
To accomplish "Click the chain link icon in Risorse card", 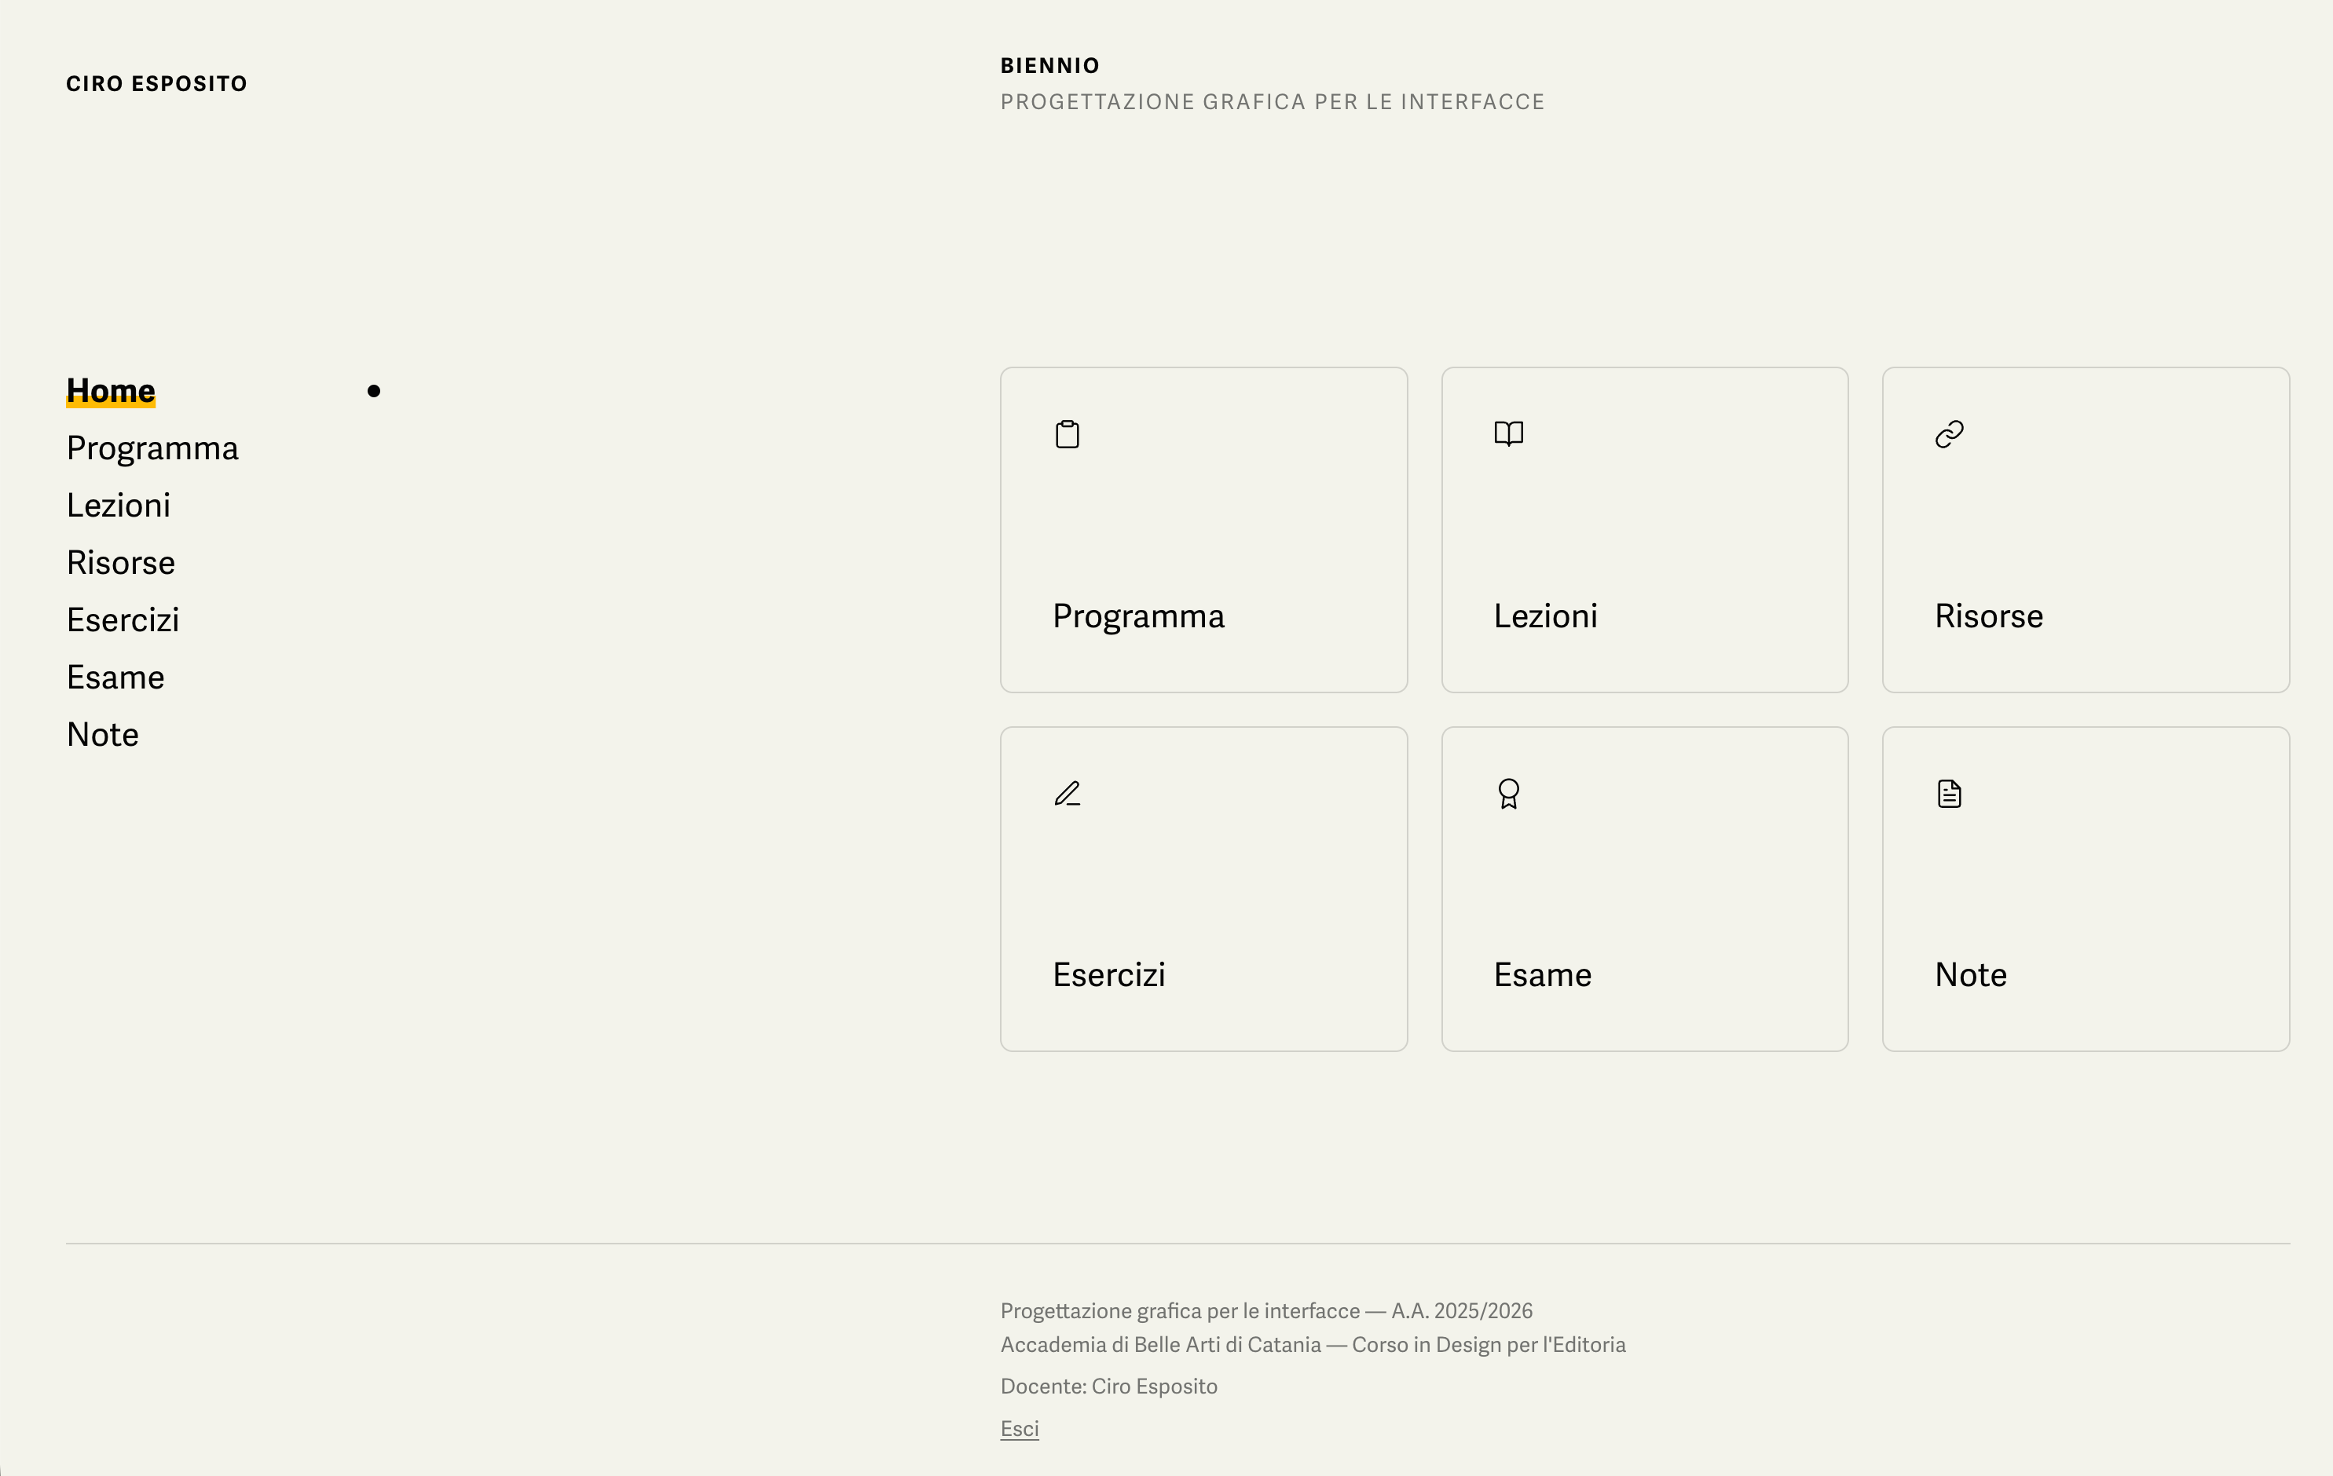I will point(1950,434).
